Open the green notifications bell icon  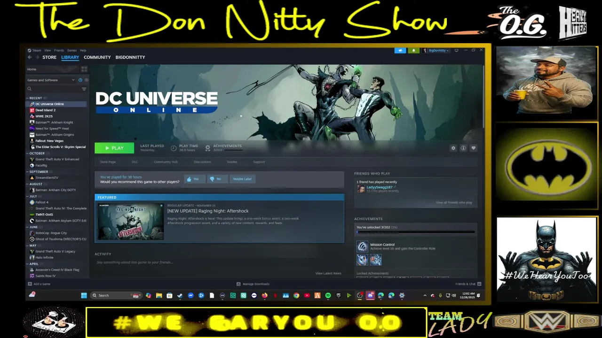pos(414,50)
